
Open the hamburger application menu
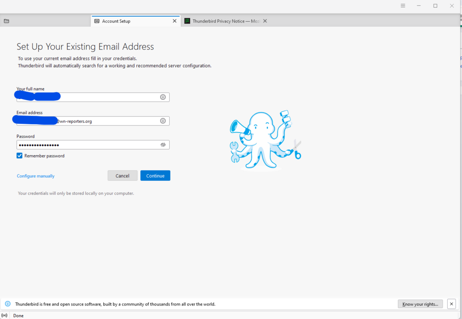click(403, 5)
